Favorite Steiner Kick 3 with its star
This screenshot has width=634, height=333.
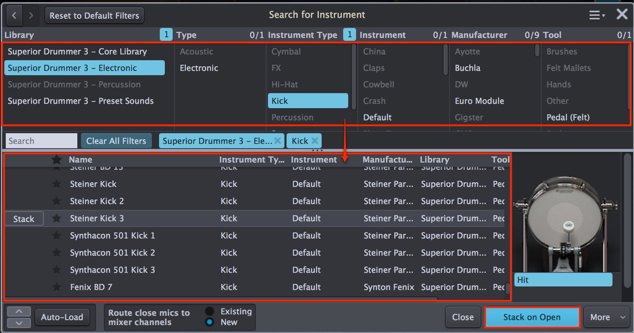pos(57,218)
